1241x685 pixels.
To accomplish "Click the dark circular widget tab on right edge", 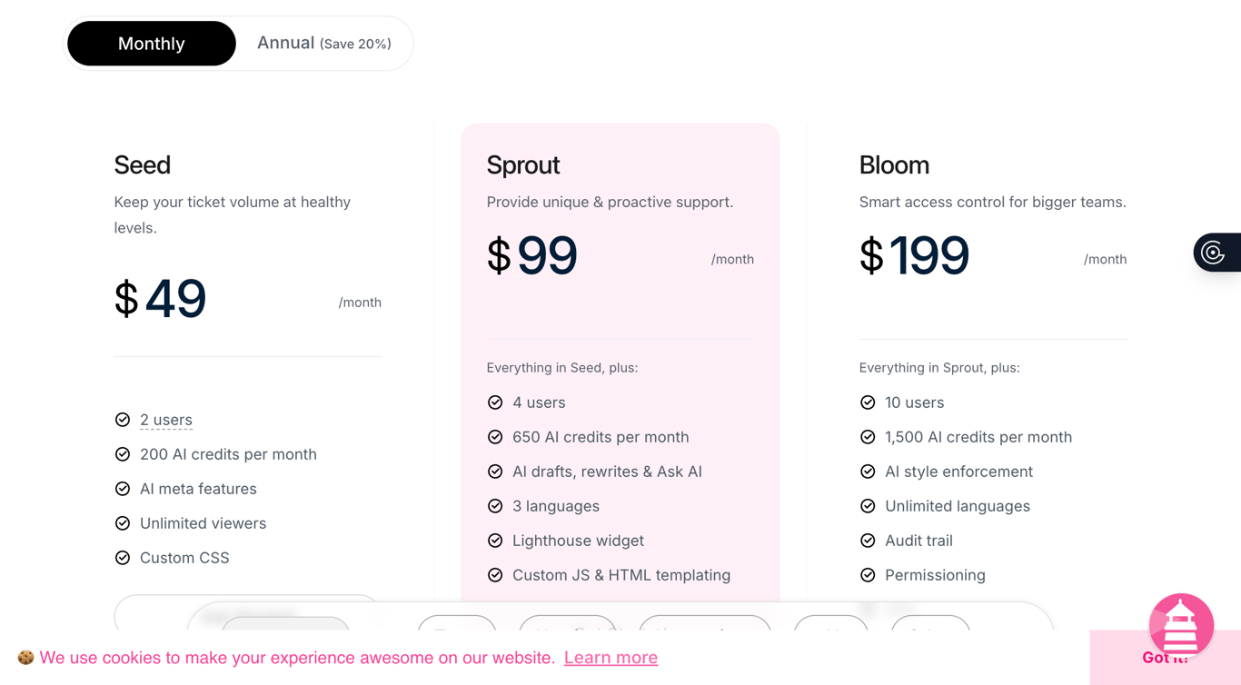I will (1217, 252).
